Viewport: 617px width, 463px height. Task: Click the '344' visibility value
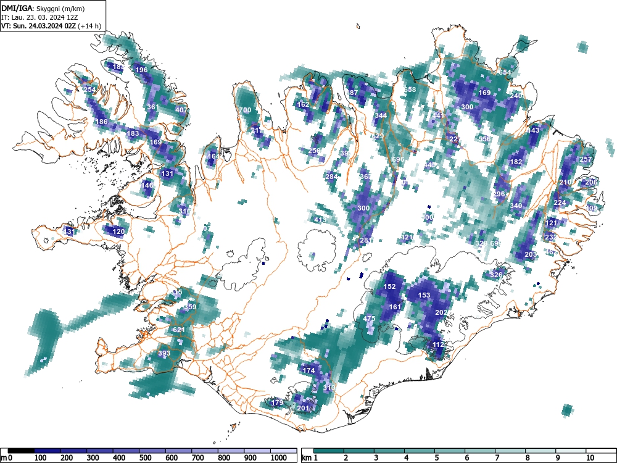(381, 115)
